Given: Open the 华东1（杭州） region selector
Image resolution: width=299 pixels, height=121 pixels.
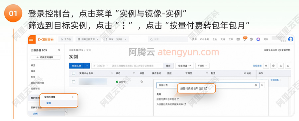Looking at the screenshot, I should (x=116, y=39).
